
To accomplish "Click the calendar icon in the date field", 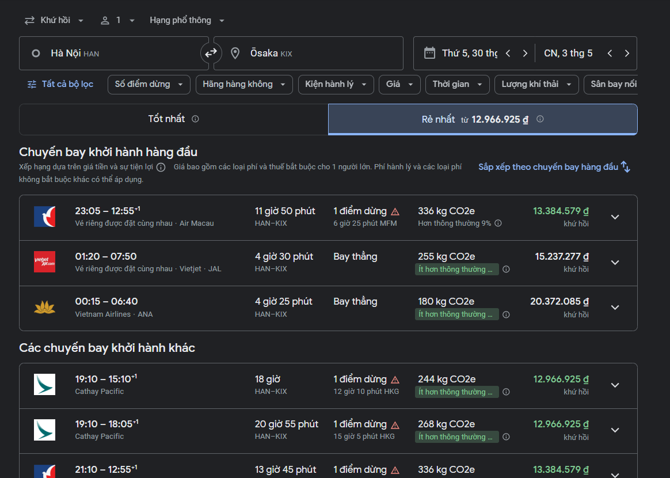I will point(429,53).
